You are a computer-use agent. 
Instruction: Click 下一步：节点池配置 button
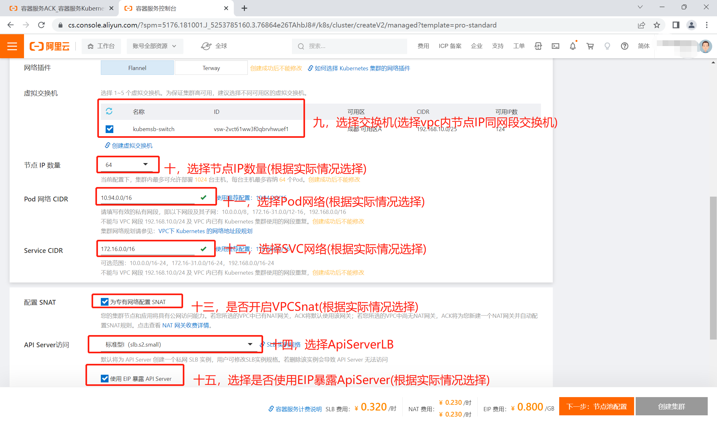[x=596, y=406]
